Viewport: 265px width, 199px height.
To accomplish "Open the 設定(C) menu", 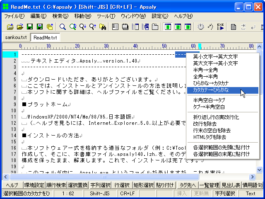I will coord(160,16).
